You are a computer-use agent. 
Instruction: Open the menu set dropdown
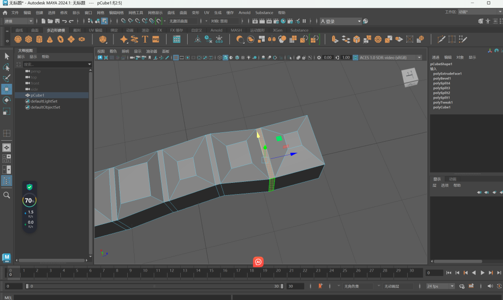click(x=19, y=21)
